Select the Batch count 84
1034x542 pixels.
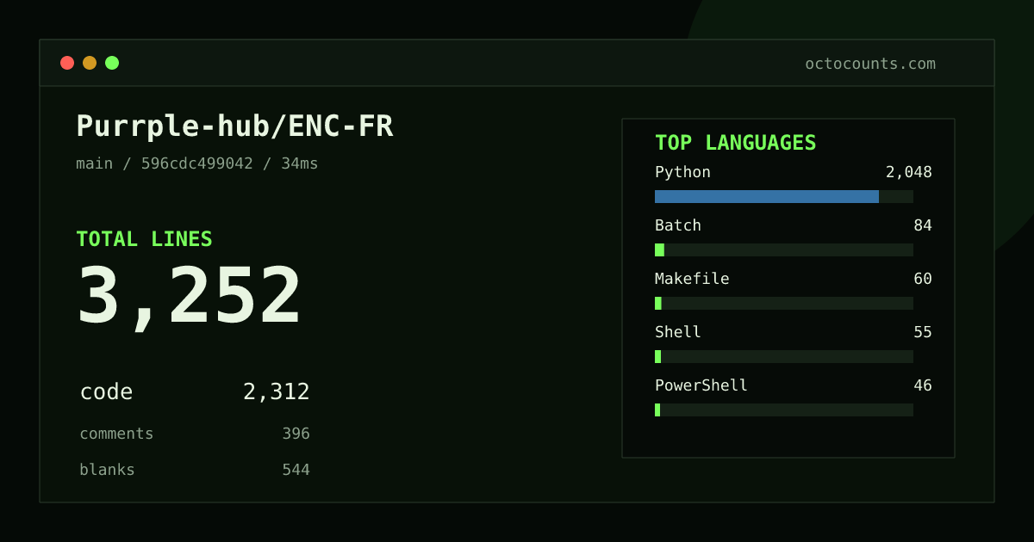coord(923,225)
